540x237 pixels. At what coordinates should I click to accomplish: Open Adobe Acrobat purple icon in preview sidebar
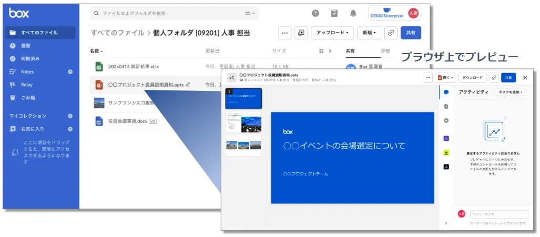point(446,139)
